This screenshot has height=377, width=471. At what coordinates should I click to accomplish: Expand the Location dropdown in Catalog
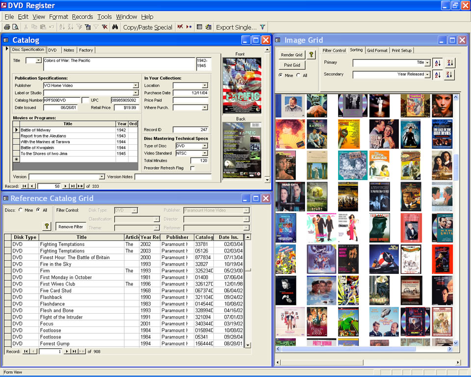coord(205,85)
